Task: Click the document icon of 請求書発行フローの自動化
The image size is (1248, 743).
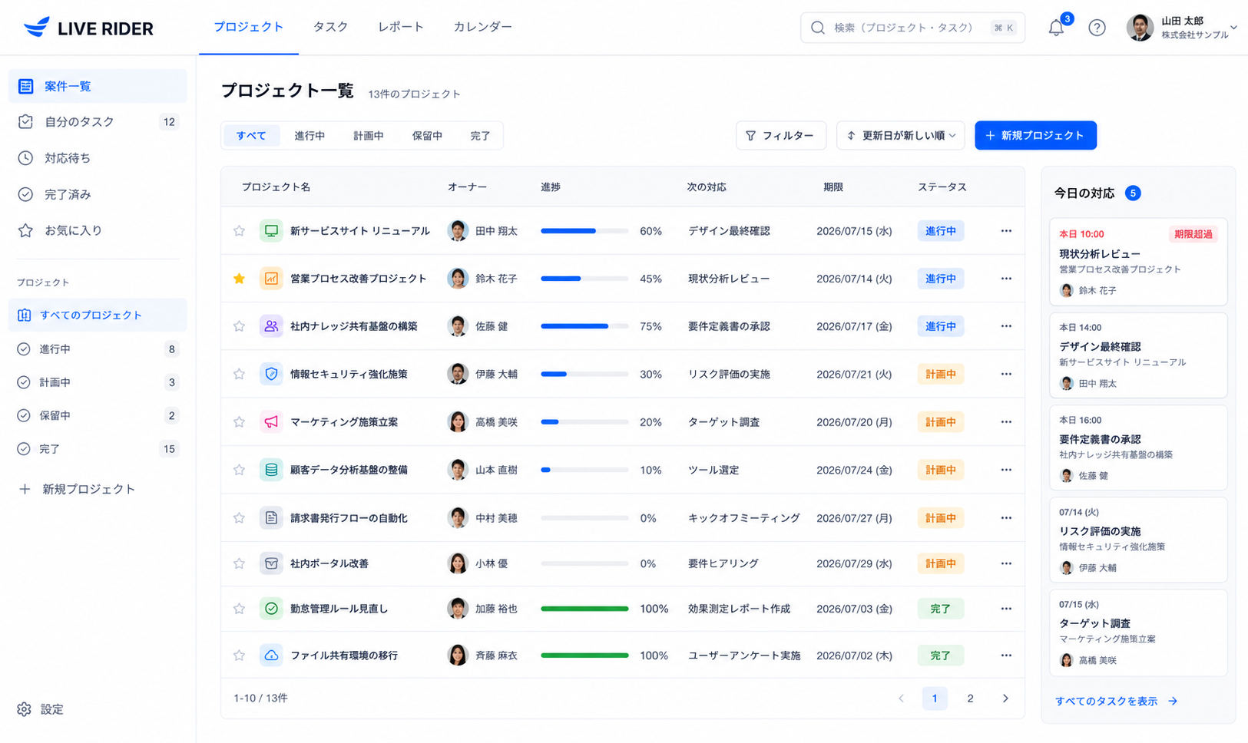Action: tap(271, 518)
